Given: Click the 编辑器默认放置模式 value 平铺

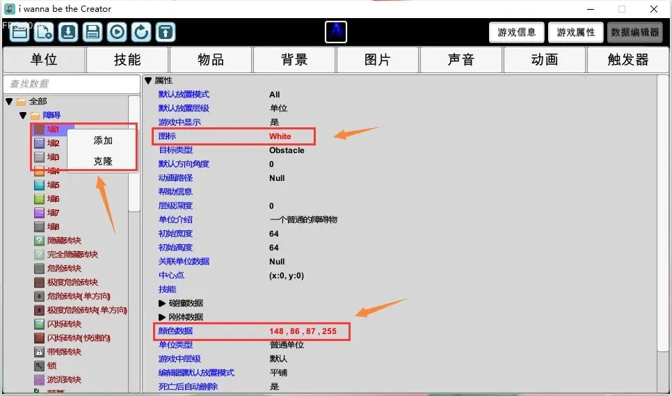Looking at the screenshot, I should (278, 373).
